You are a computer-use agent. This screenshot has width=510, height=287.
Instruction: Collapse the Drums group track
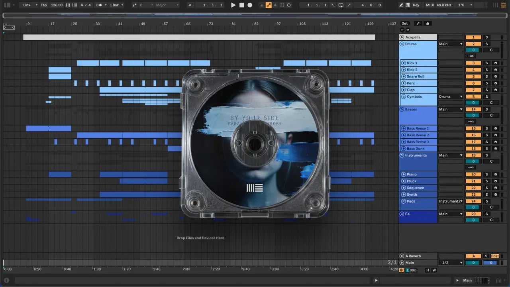click(x=402, y=44)
